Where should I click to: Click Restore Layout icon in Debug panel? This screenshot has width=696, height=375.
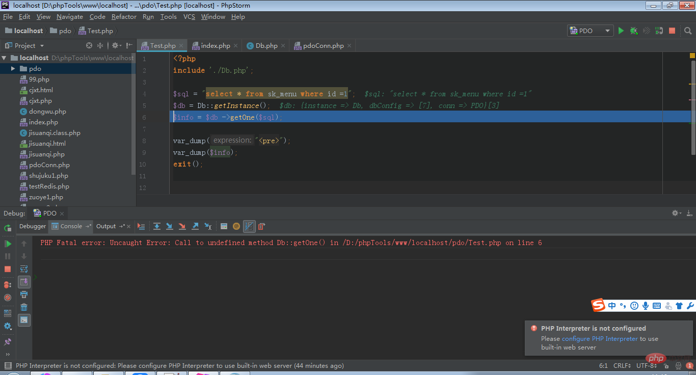coord(8,313)
